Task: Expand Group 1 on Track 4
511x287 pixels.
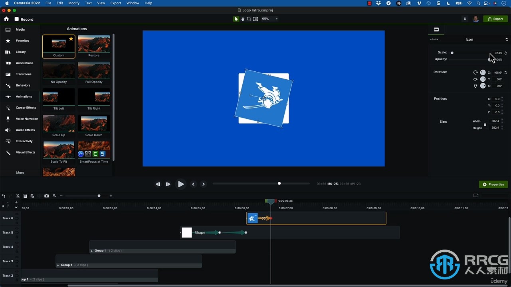Action: pyautogui.click(x=92, y=251)
